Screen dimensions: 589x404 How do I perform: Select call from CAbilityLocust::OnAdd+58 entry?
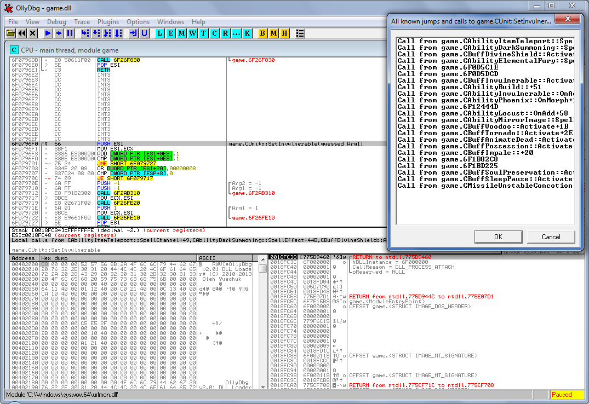pos(485,113)
